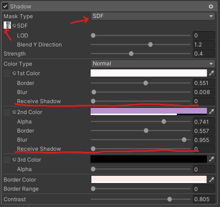The image size is (220, 207).
Task: Disable the Shadow checkbox
Action: pyautogui.click(x=5, y=7)
